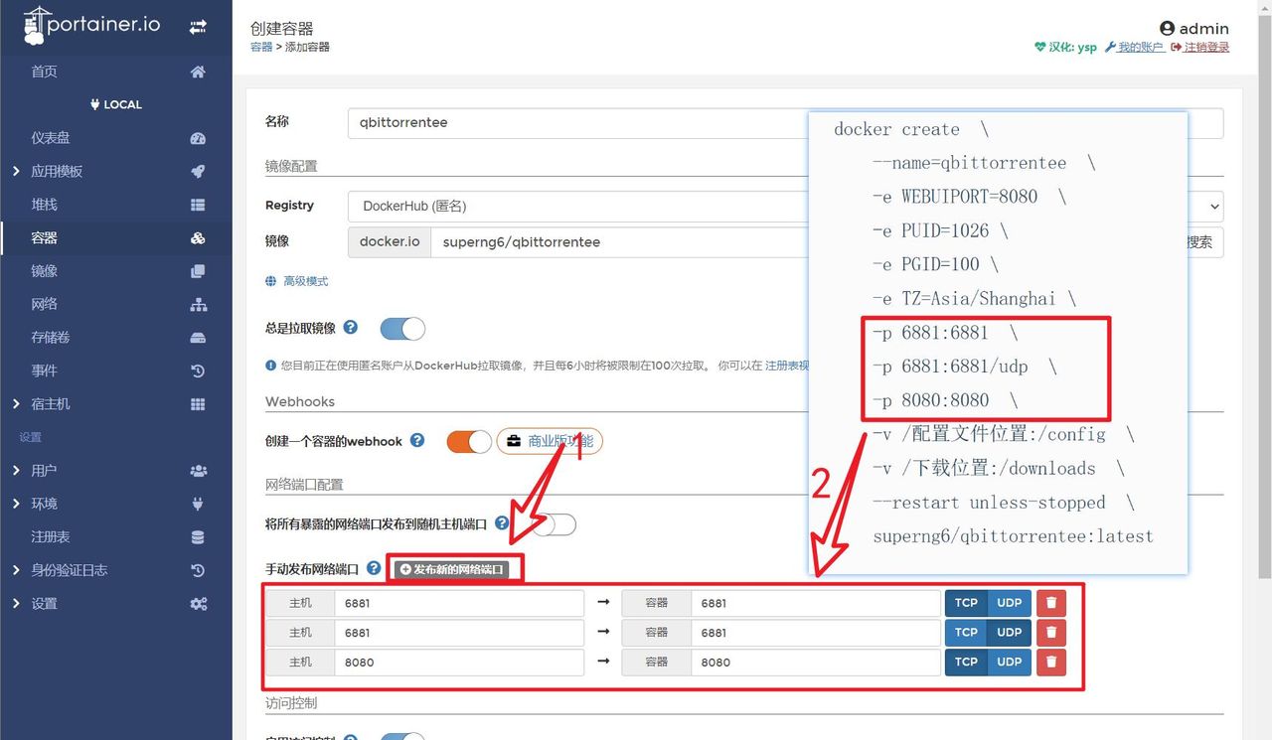Click the plug icon beside 环境
The height and width of the screenshot is (740, 1272).
198,504
